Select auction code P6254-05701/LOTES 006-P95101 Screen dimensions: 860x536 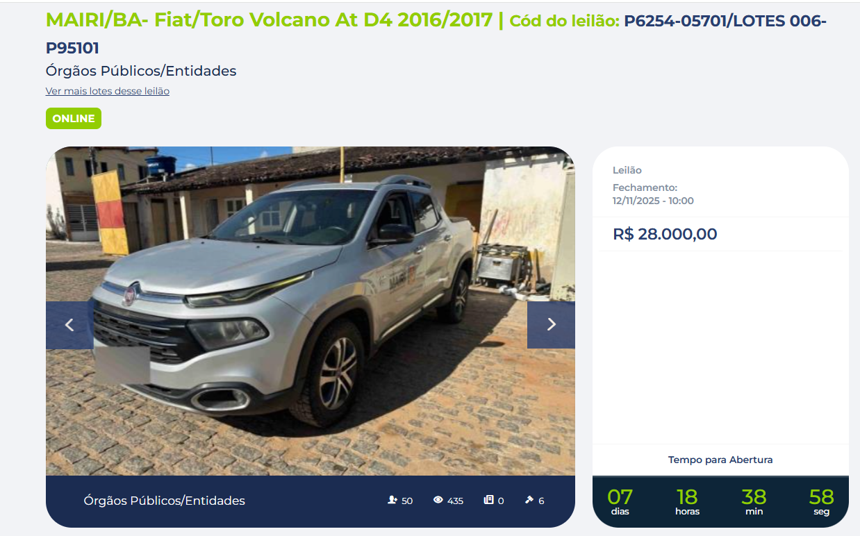[x=436, y=34]
